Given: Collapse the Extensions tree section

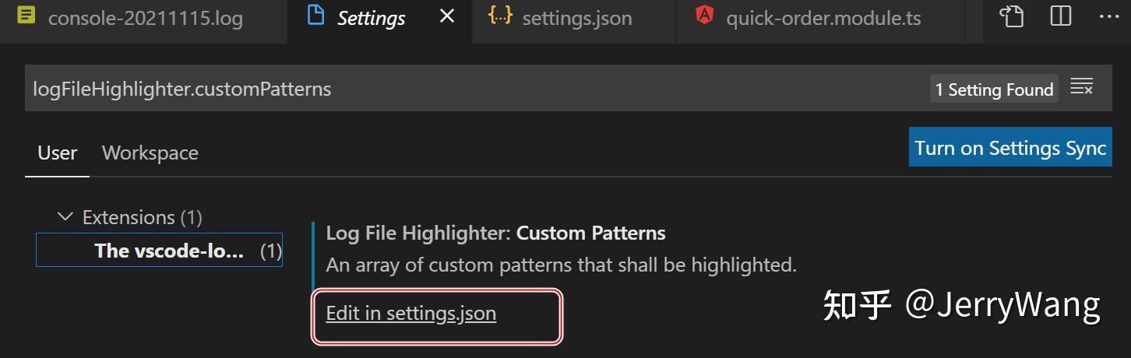Looking at the screenshot, I should (x=65, y=217).
